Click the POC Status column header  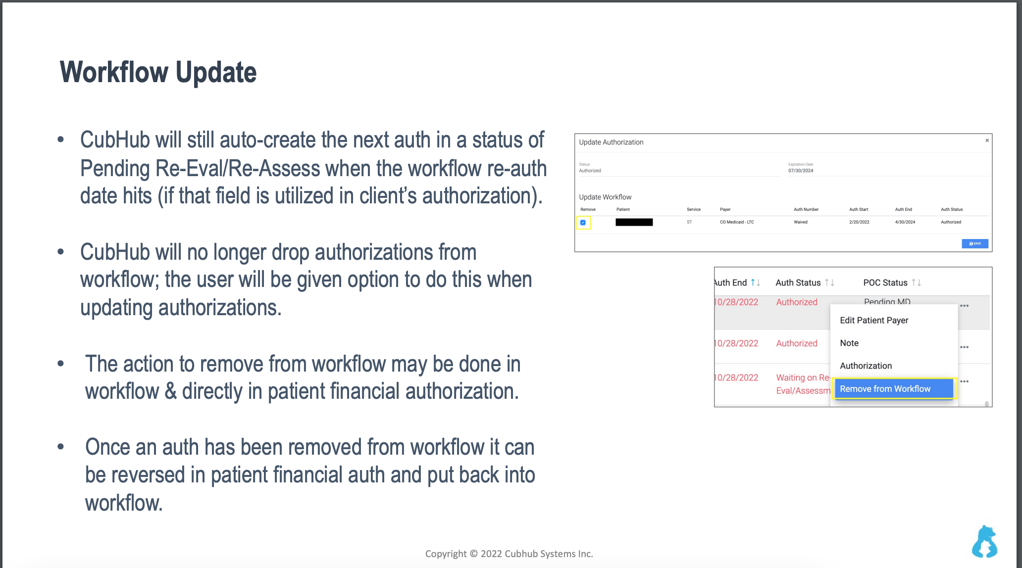(x=885, y=283)
